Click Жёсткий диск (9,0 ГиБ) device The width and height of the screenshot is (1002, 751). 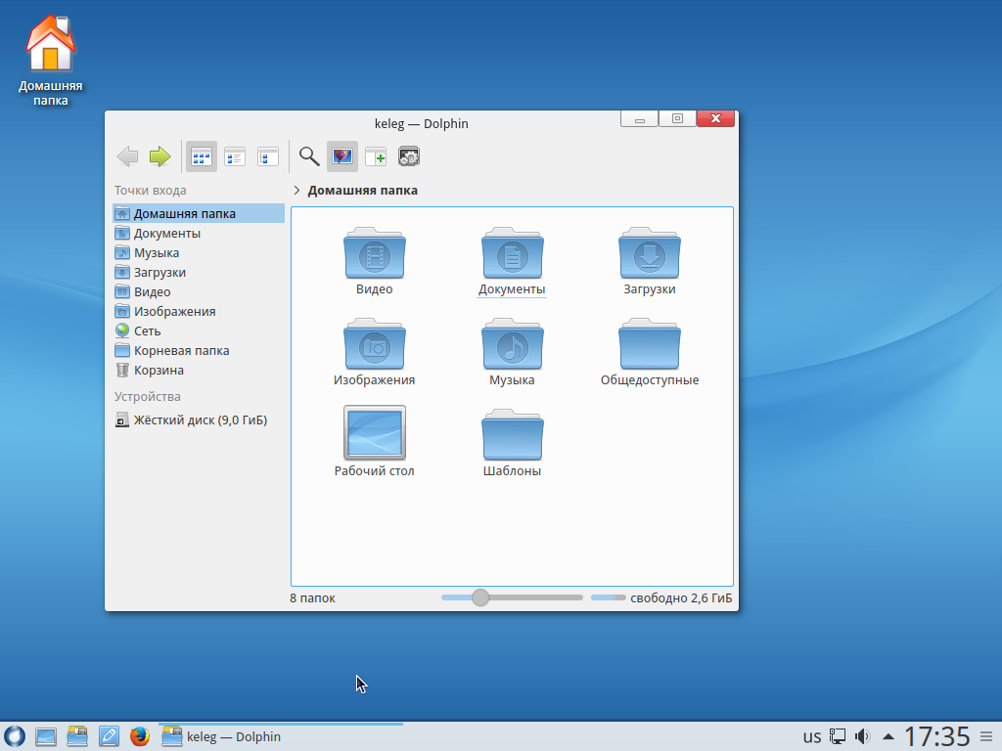point(200,420)
